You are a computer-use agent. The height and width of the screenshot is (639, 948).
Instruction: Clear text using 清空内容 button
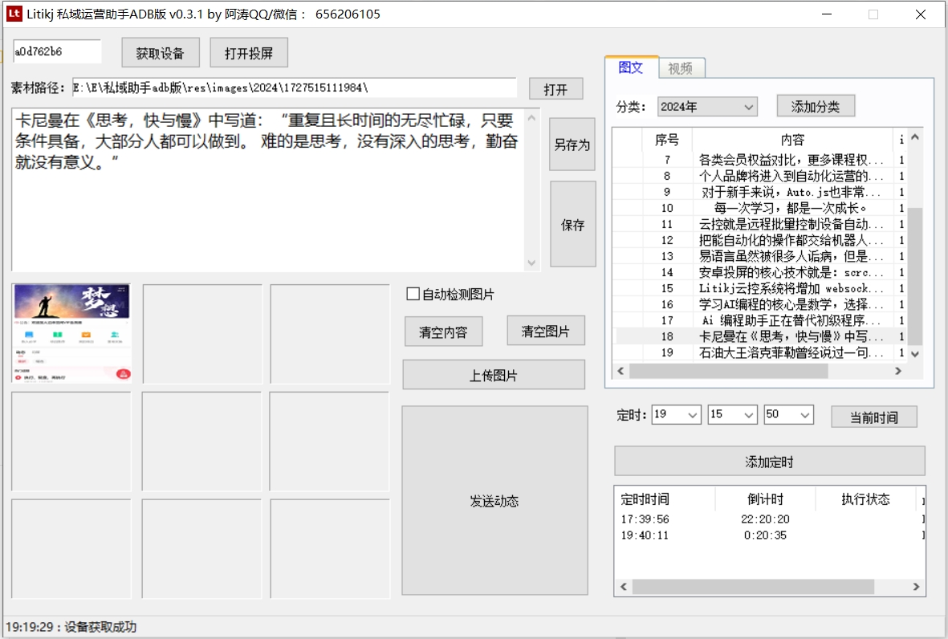pyautogui.click(x=443, y=331)
